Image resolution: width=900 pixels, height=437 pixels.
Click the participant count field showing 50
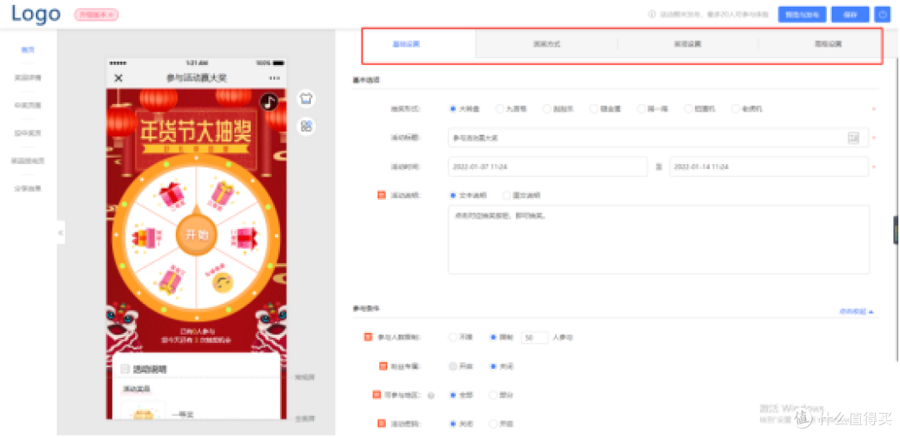tap(534, 338)
